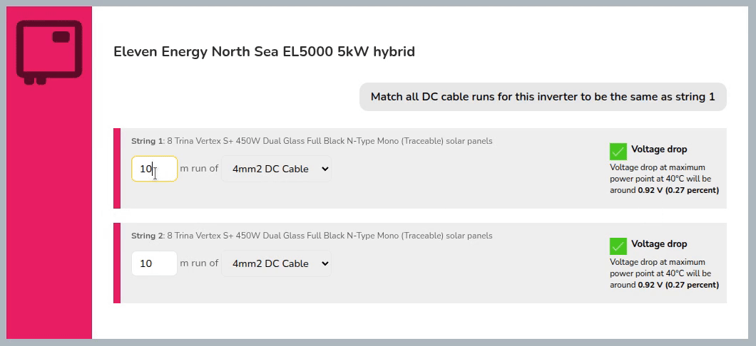Click the bold 'String 2' label
The height and width of the screenshot is (346, 756).
[x=147, y=236]
